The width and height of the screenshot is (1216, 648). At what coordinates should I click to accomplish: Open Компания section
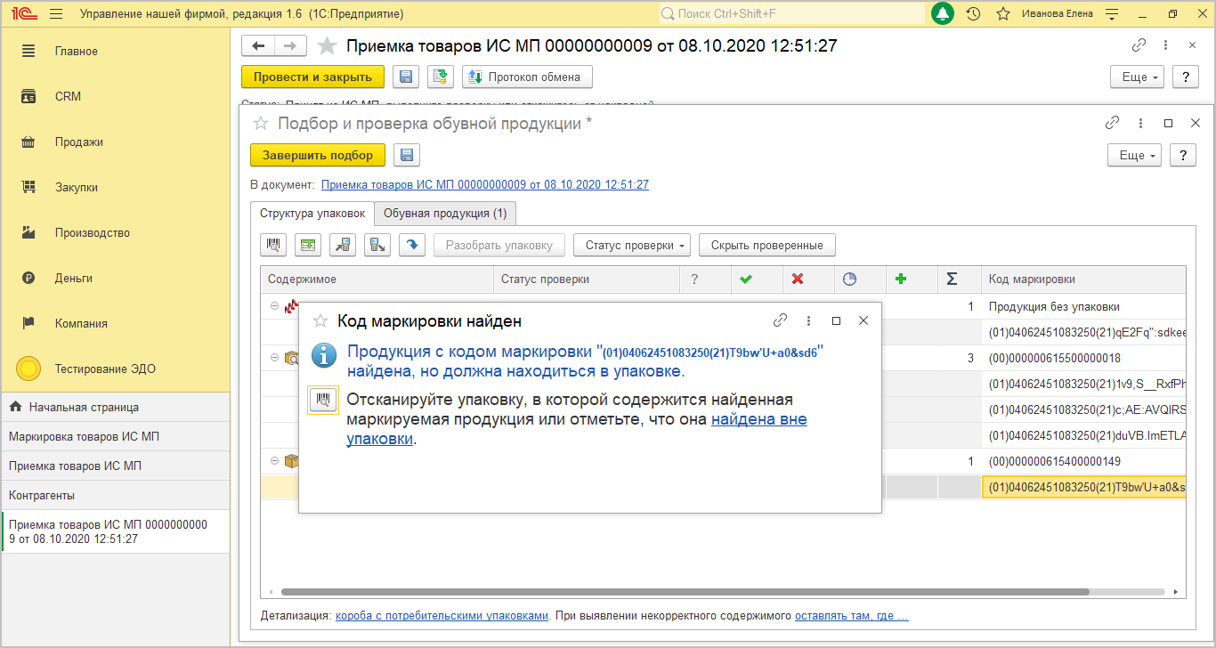tap(115, 323)
